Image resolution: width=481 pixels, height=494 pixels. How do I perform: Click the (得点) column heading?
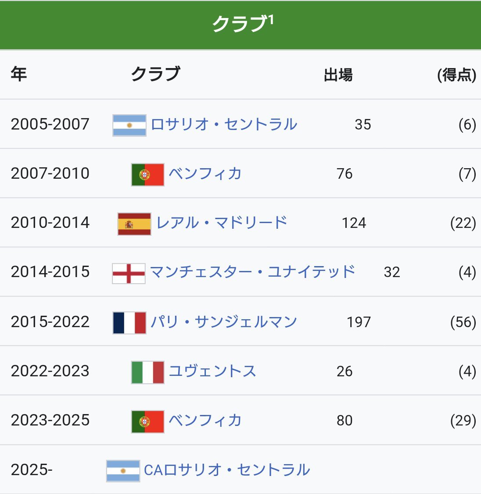click(x=456, y=75)
